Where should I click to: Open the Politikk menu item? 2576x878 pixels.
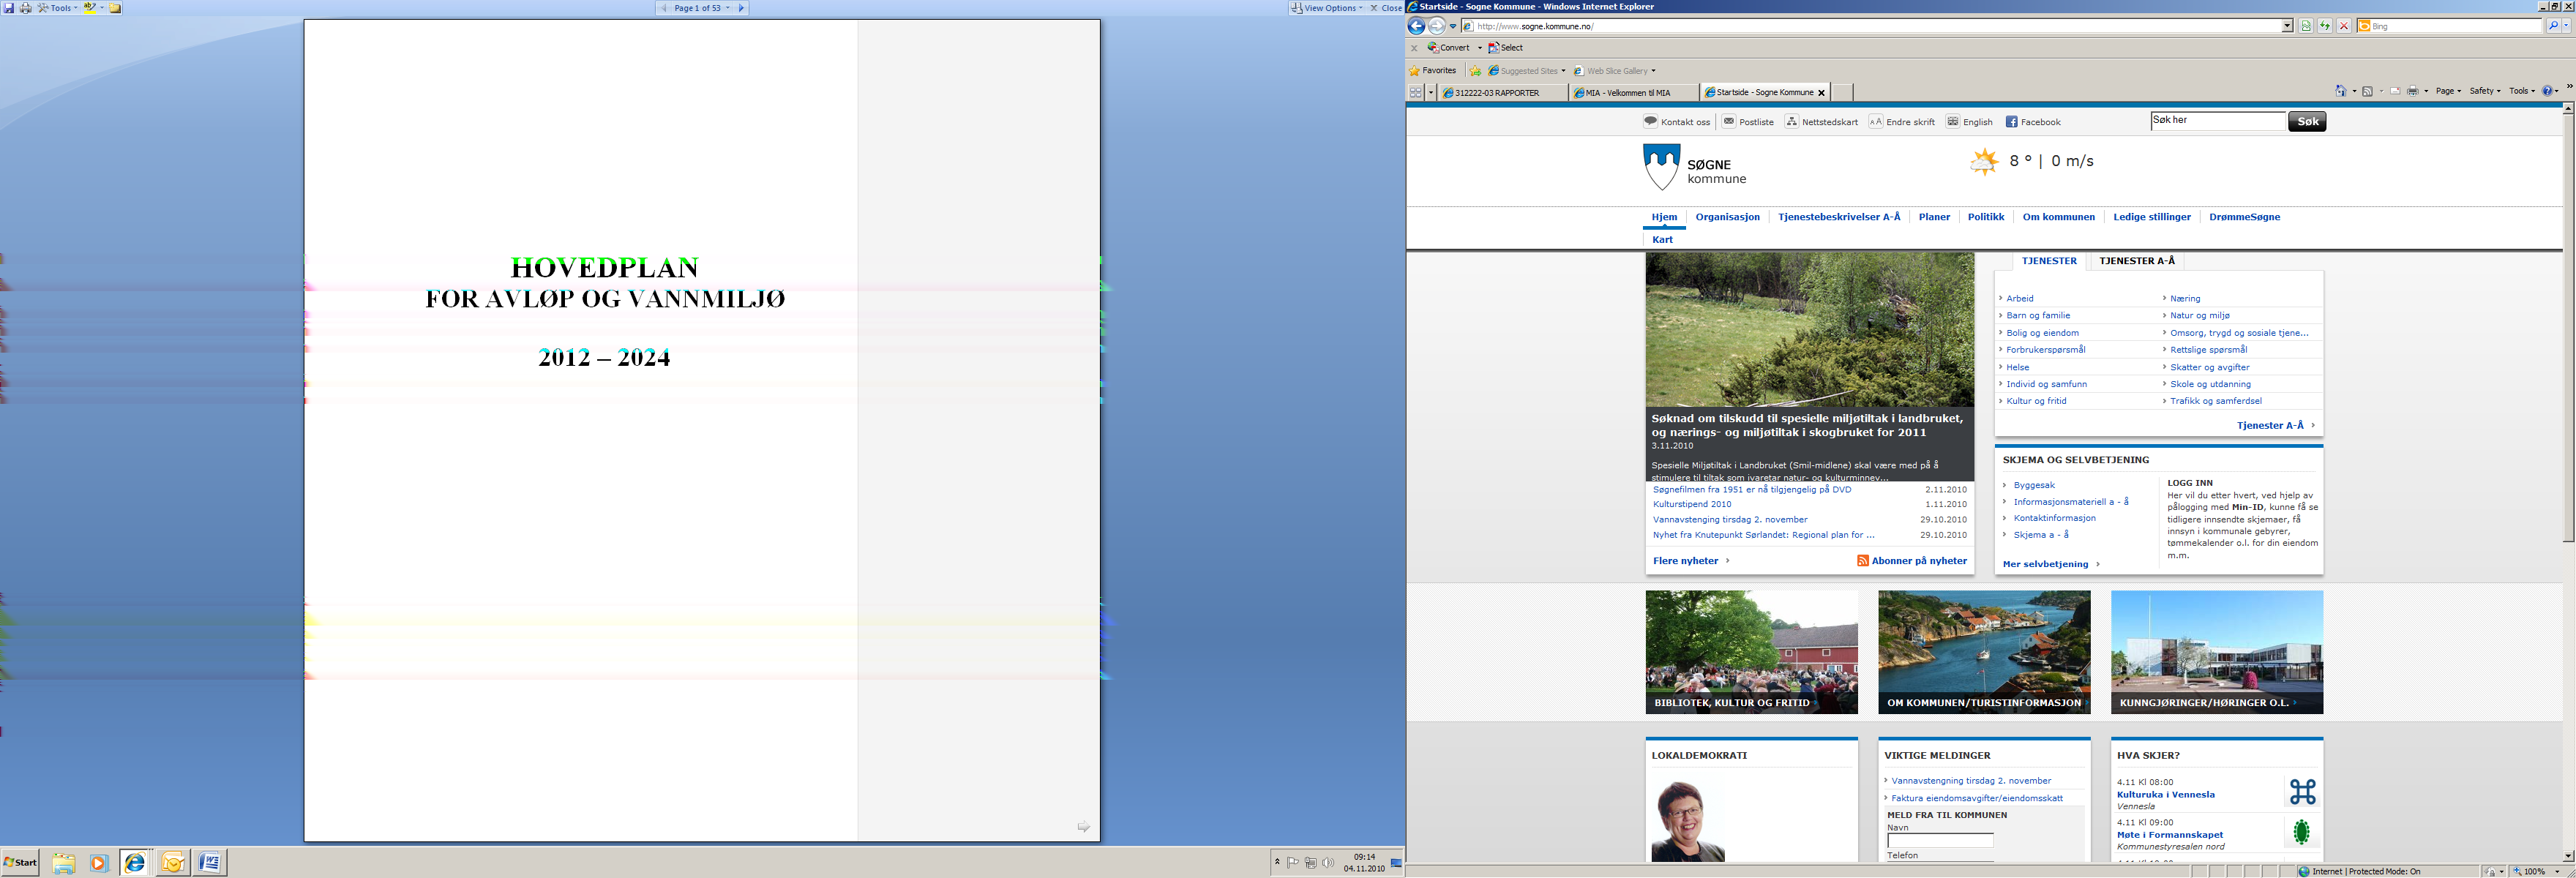pos(1986,217)
